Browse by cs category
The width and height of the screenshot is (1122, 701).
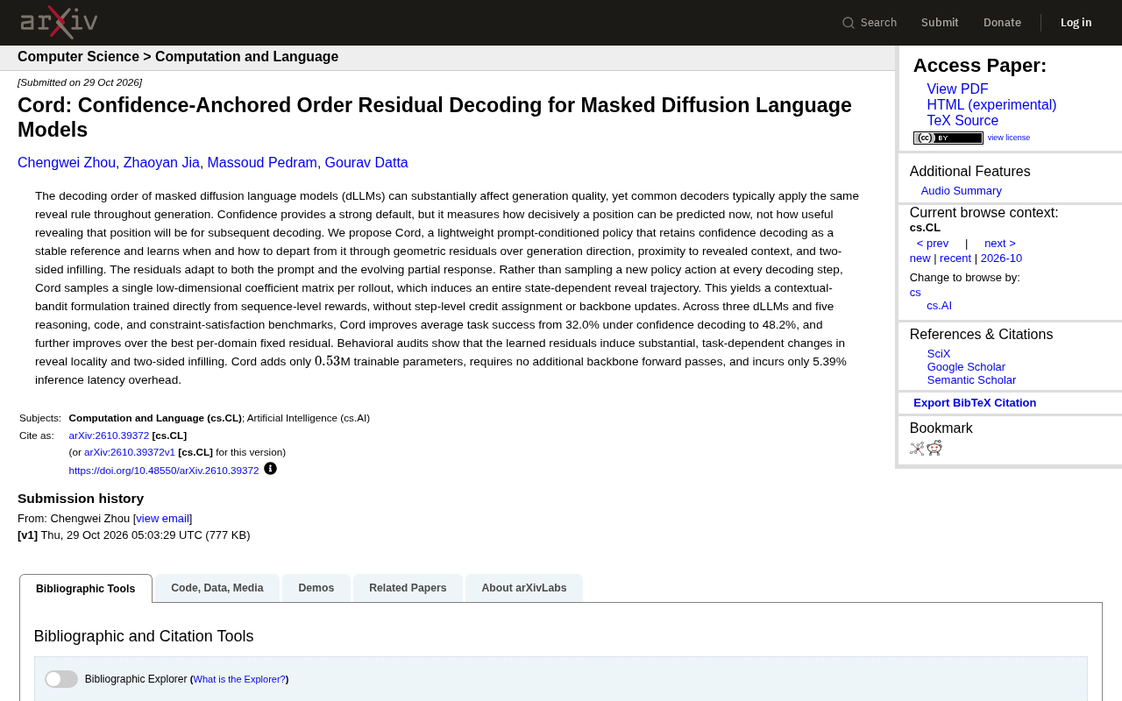tap(915, 293)
